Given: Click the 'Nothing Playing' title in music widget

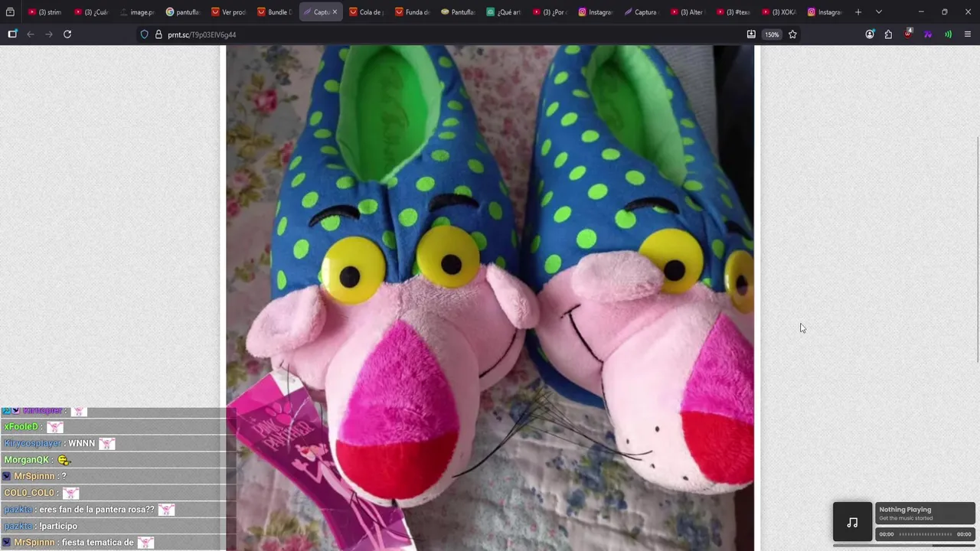Looking at the screenshot, I should click(905, 510).
